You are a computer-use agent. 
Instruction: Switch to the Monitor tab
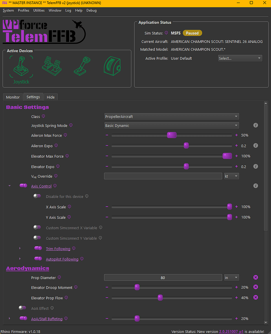click(13, 97)
